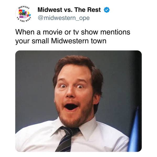
Task: Select the word "movie" in the tweet
Action: (x=53, y=32)
